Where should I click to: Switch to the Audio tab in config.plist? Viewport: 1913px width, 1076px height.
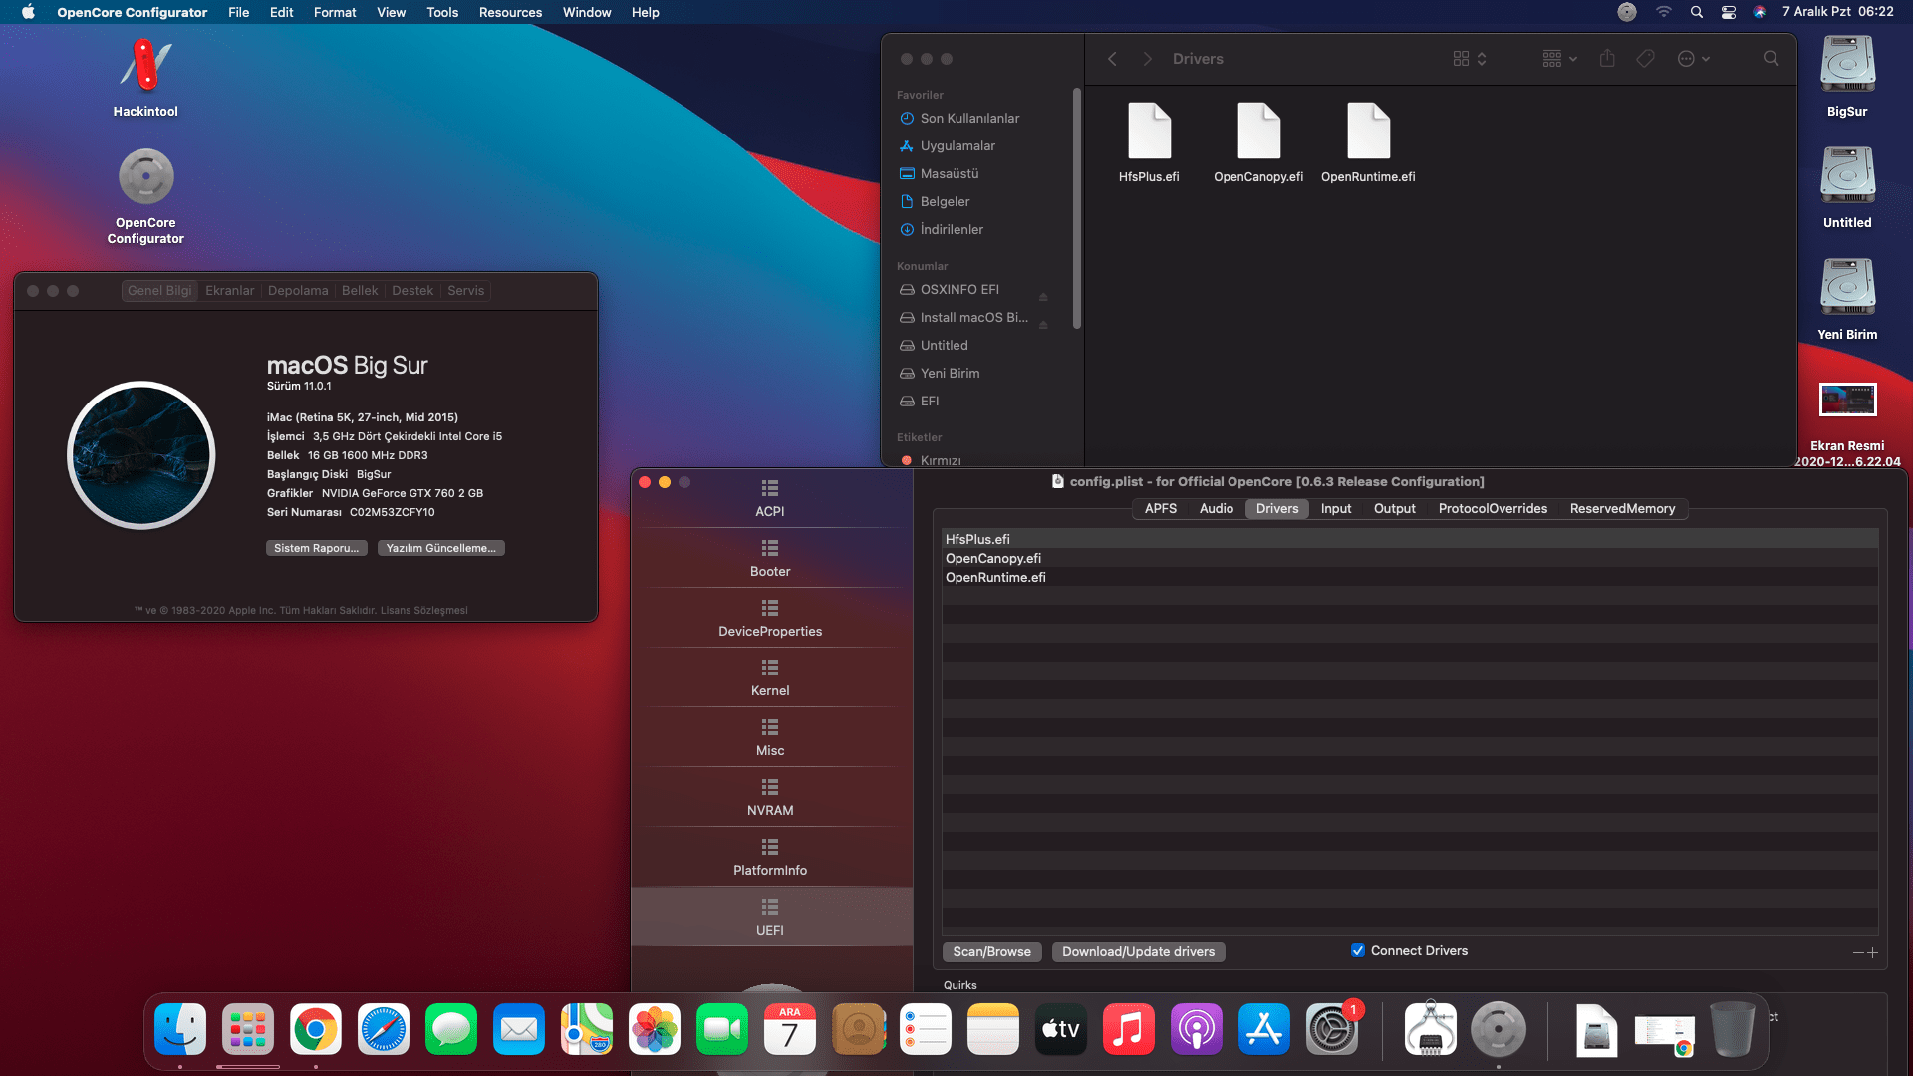click(1216, 508)
